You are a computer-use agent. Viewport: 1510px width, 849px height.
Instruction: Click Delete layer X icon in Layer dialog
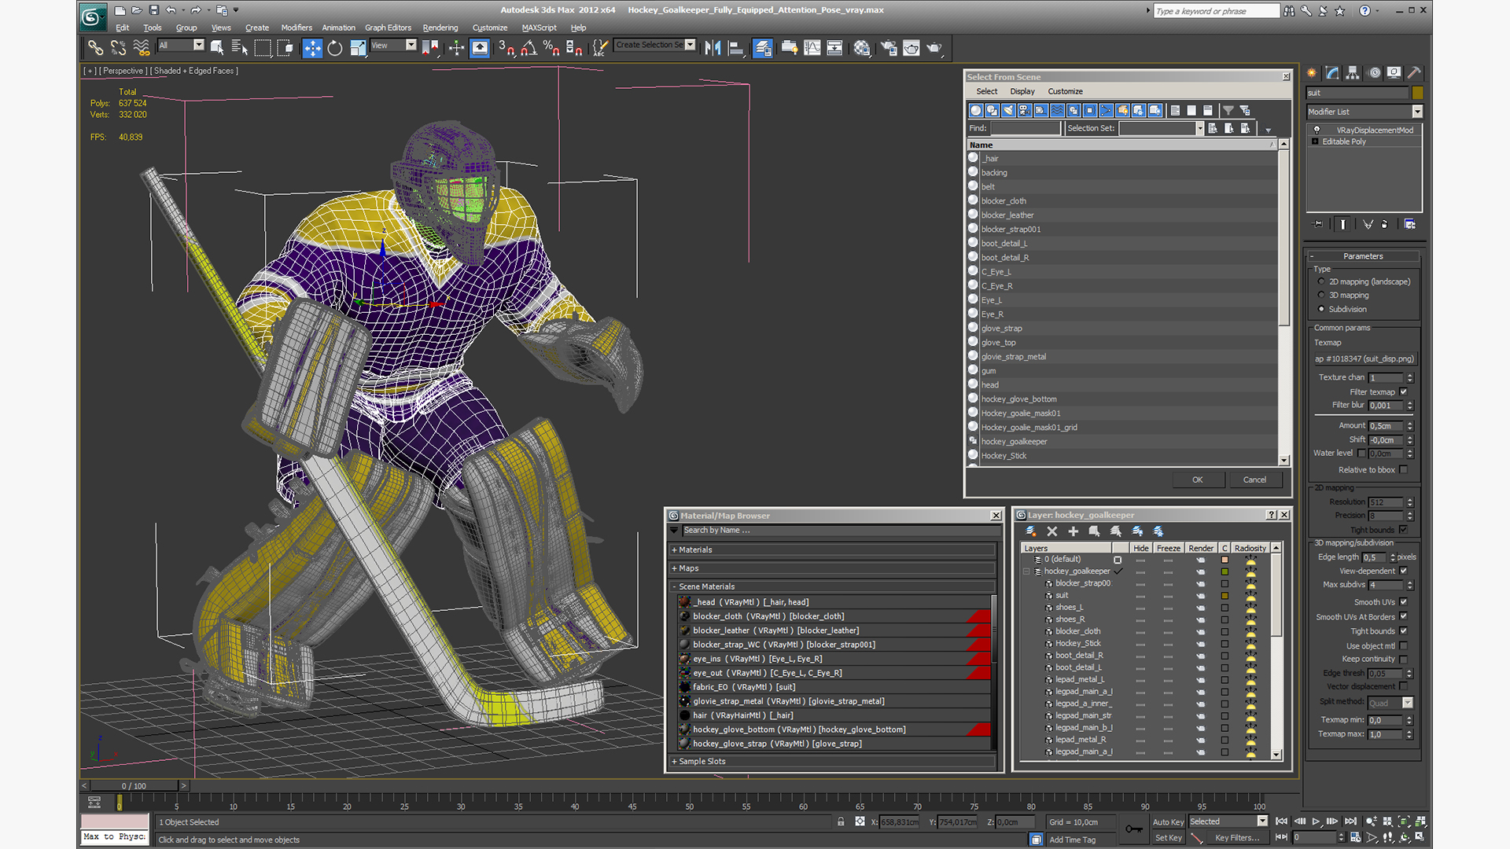click(x=1052, y=531)
